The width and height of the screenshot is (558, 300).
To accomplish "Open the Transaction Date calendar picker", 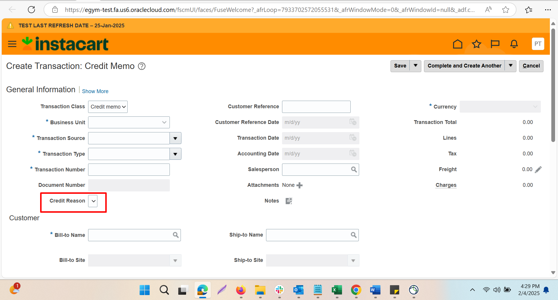I will pos(353,138).
